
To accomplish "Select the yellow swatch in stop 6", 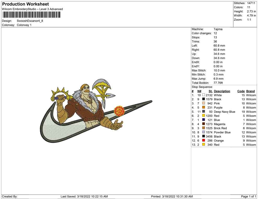I will coord(204,116).
